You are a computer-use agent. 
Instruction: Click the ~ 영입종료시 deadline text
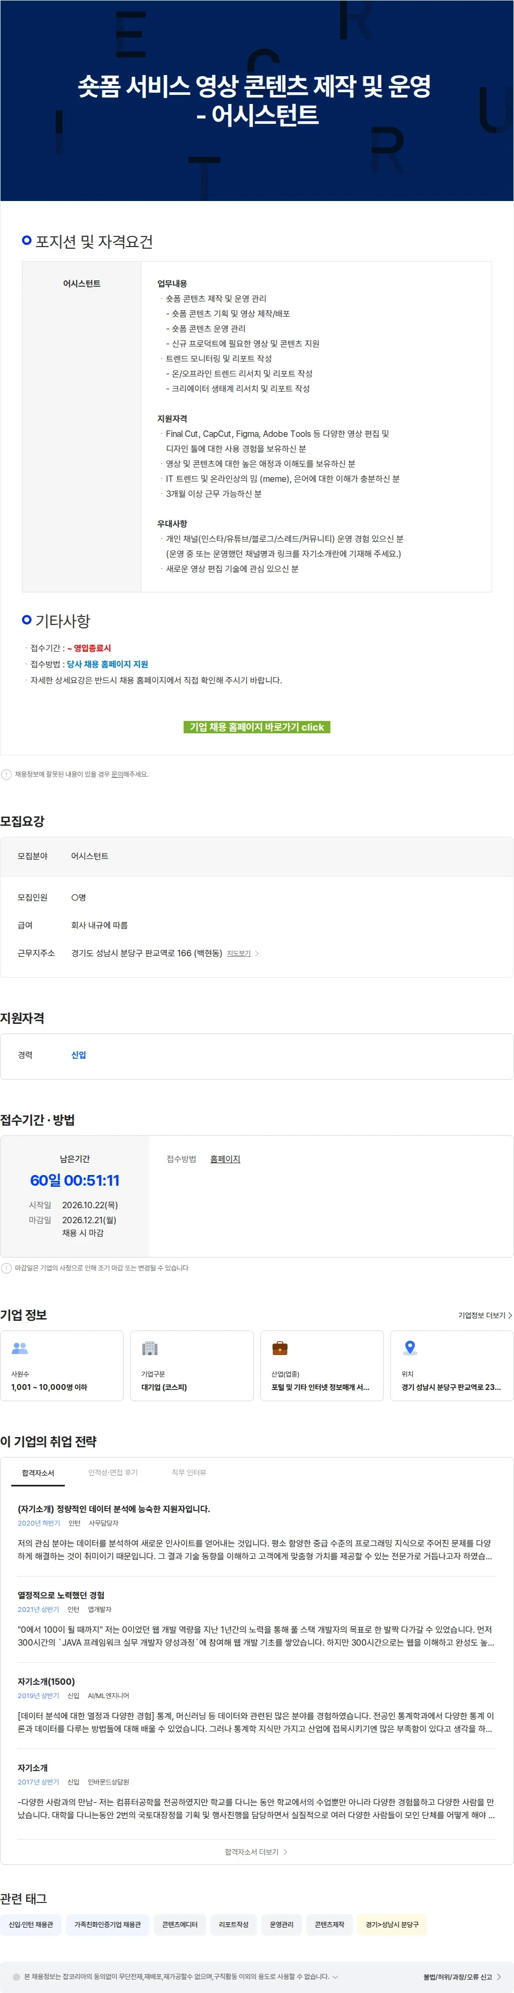tap(89, 649)
